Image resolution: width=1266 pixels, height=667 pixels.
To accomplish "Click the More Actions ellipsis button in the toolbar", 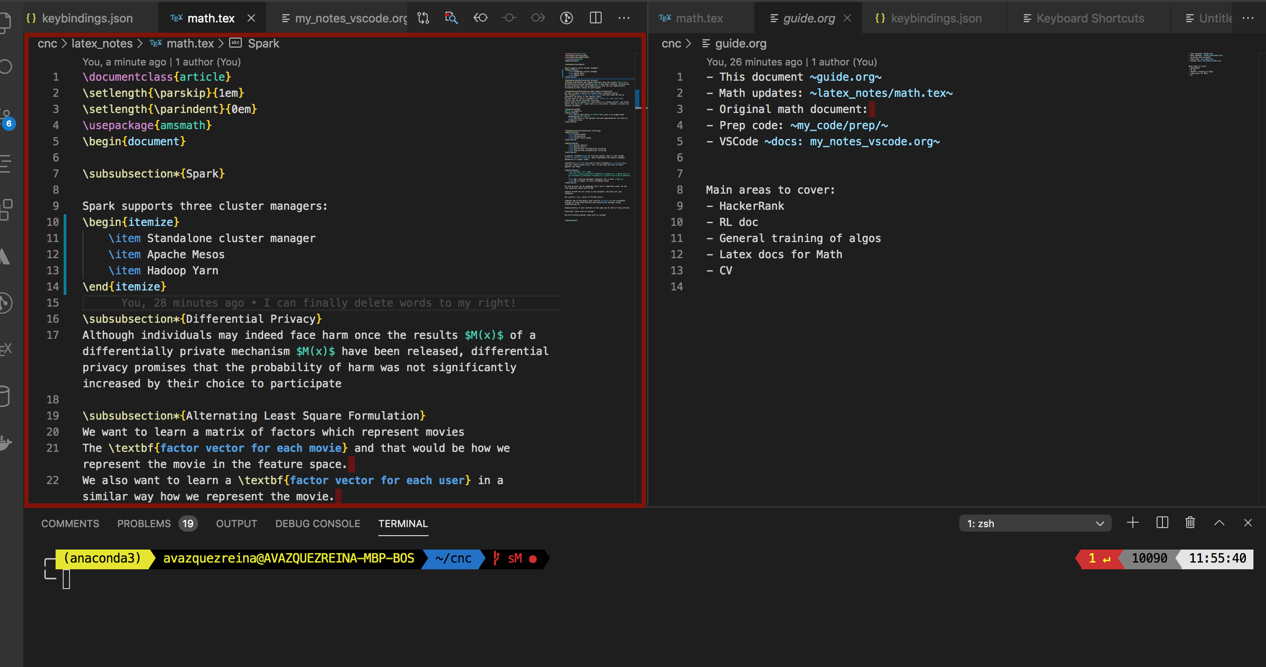I will click(x=624, y=17).
